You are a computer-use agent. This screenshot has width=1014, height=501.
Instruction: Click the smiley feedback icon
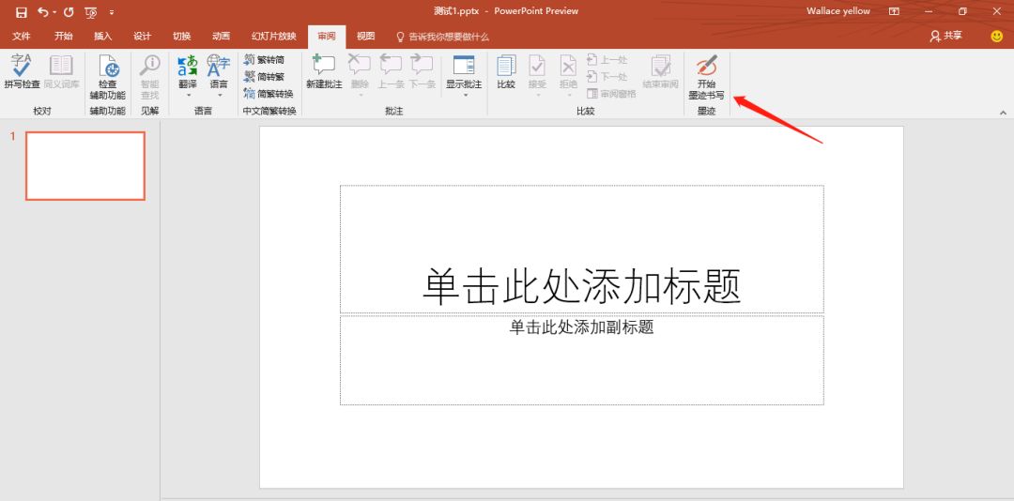pos(996,36)
